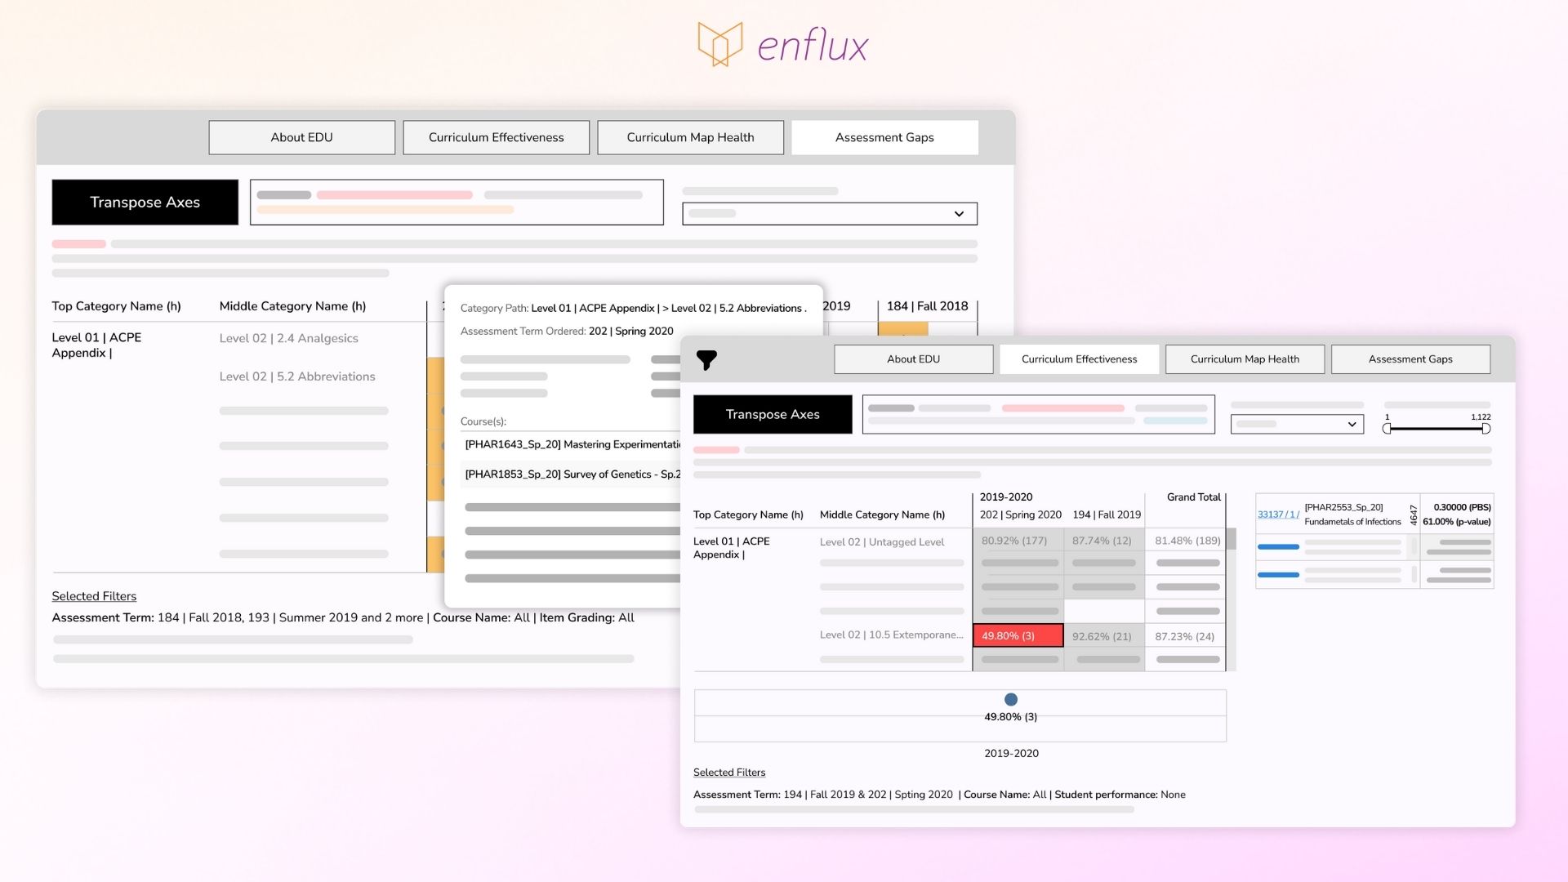Switch to the Assessment Gaps tab
1568x882 pixels.
click(1410, 359)
